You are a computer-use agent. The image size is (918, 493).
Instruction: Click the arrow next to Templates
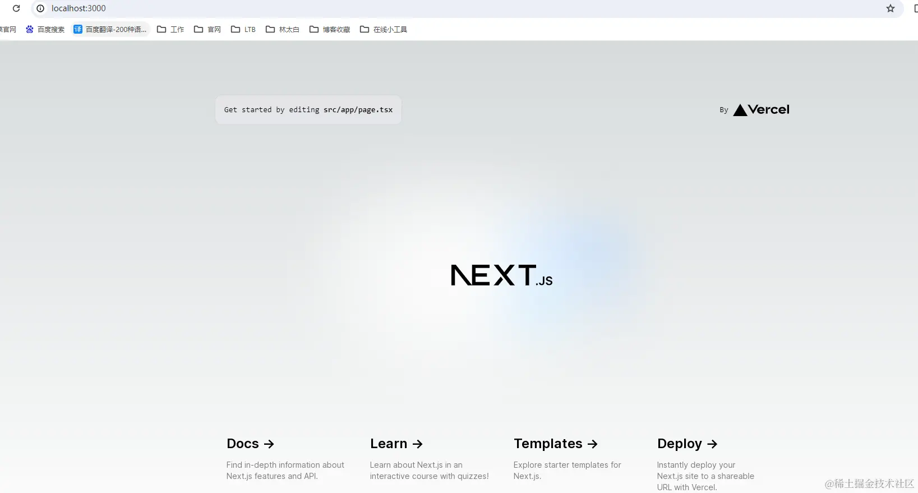coord(593,444)
